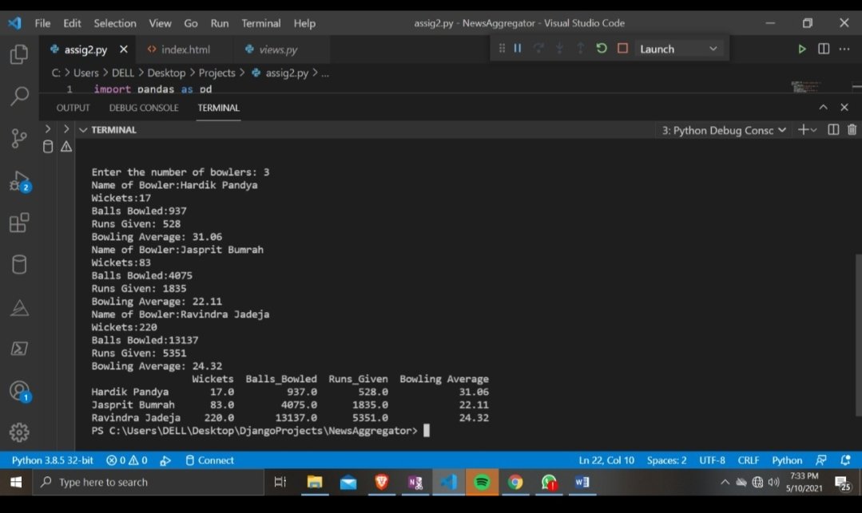Grab the debug toolbar drag handle

click(502, 49)
